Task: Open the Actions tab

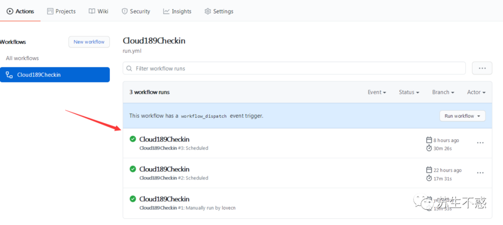Action: click(20, 11)
